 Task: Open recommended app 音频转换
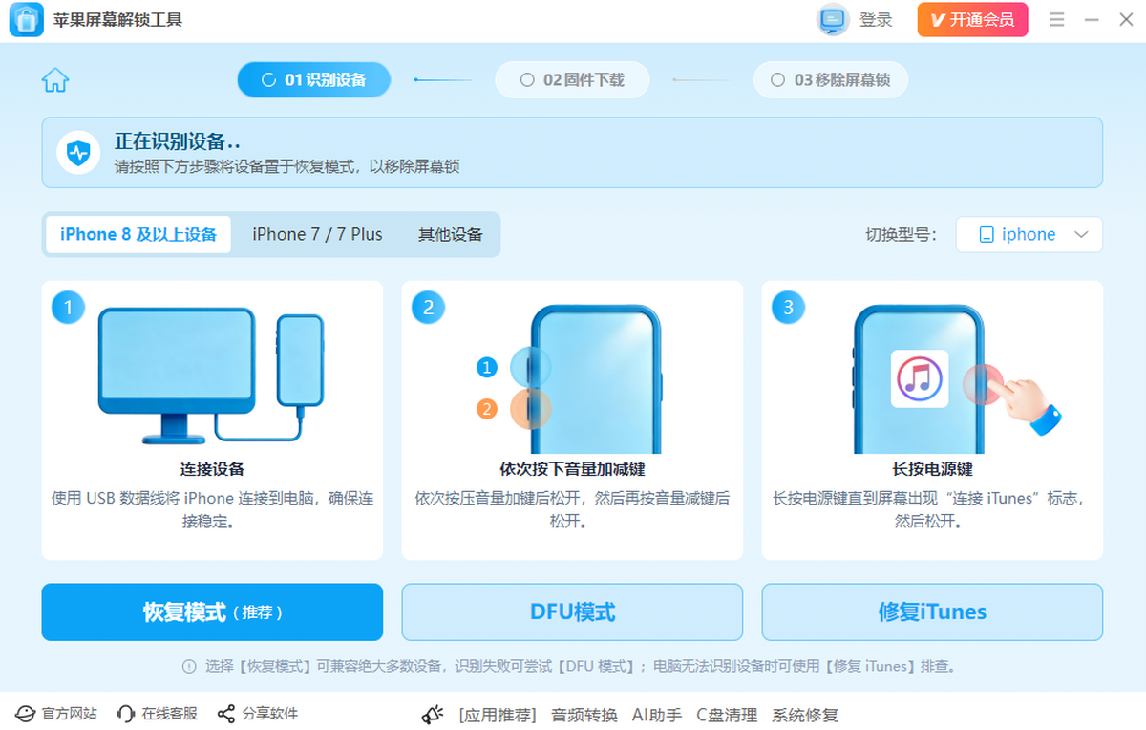584,715
